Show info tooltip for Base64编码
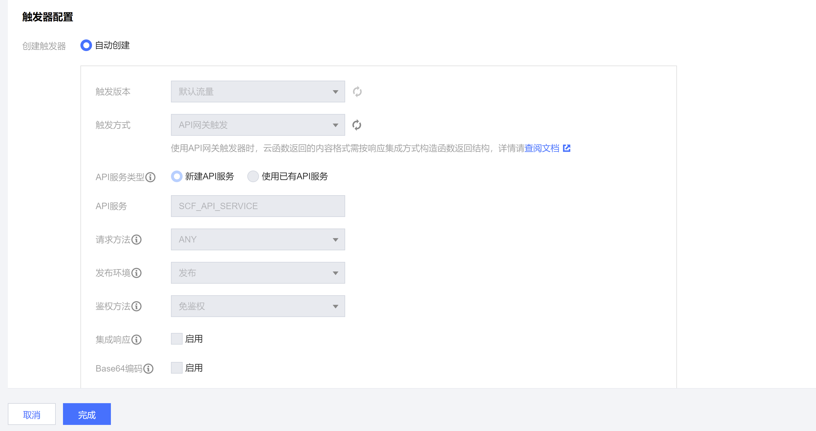The height and width of the screenshot is (431, 816). coord(148,369)
